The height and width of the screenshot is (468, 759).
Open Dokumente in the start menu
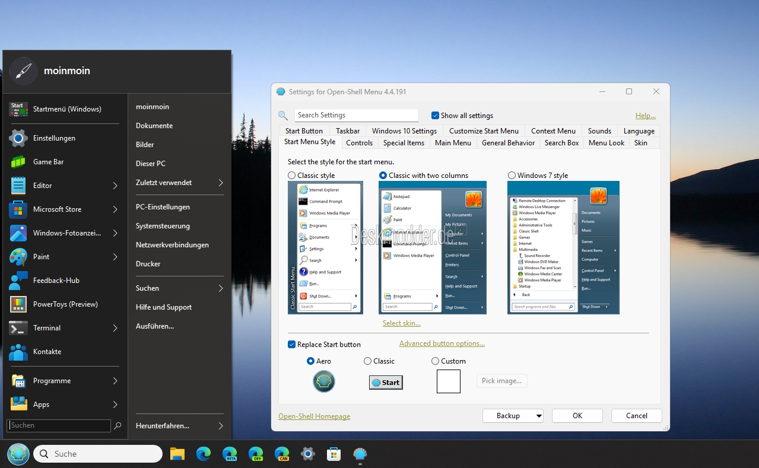coord(154,126)
